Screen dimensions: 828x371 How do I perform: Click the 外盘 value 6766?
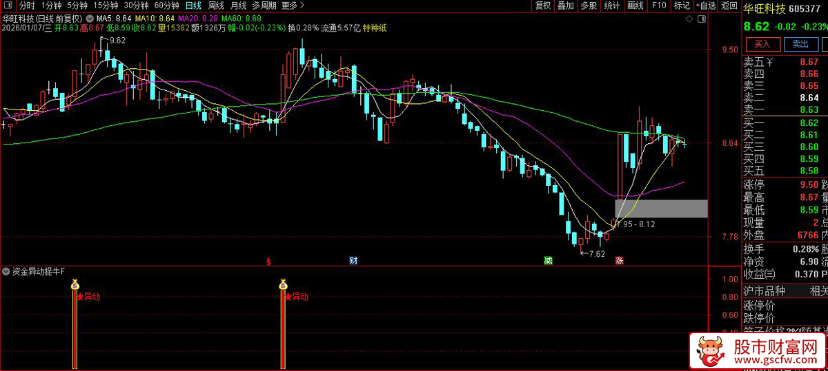coord(807,235)
